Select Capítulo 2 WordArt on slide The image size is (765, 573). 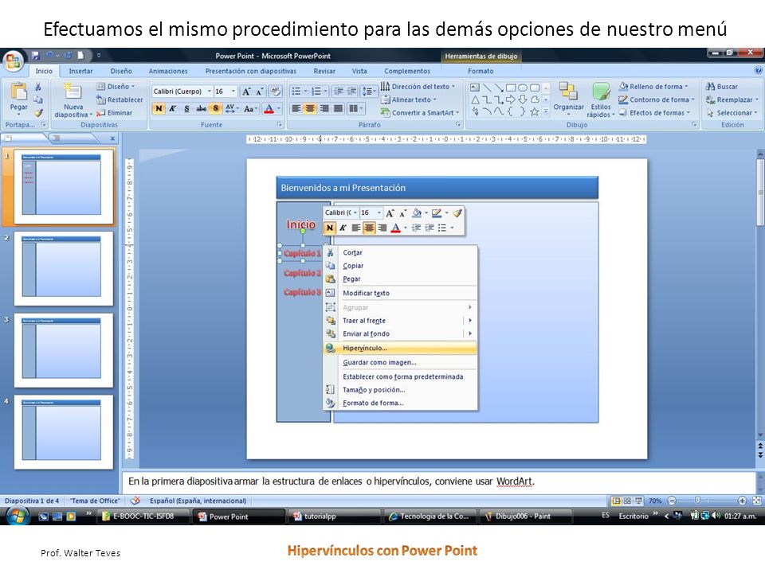302,273
